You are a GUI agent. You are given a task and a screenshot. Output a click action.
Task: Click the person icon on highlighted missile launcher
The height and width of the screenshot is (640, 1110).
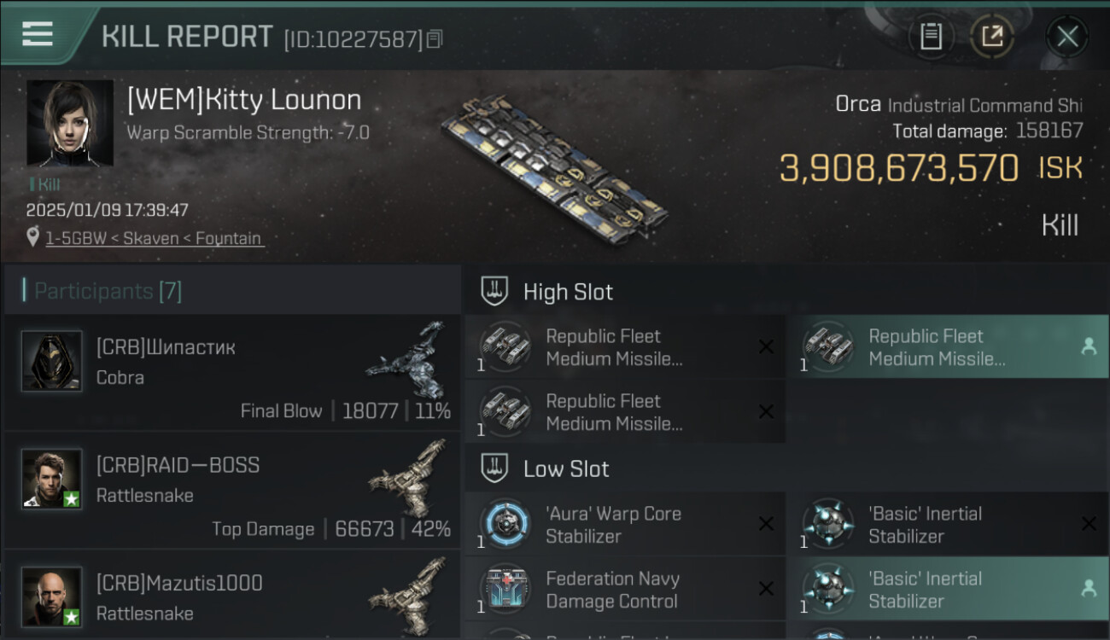1089,346
